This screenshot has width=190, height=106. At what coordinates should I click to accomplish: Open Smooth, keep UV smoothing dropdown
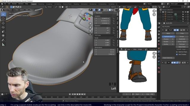[x=182, y=49]
